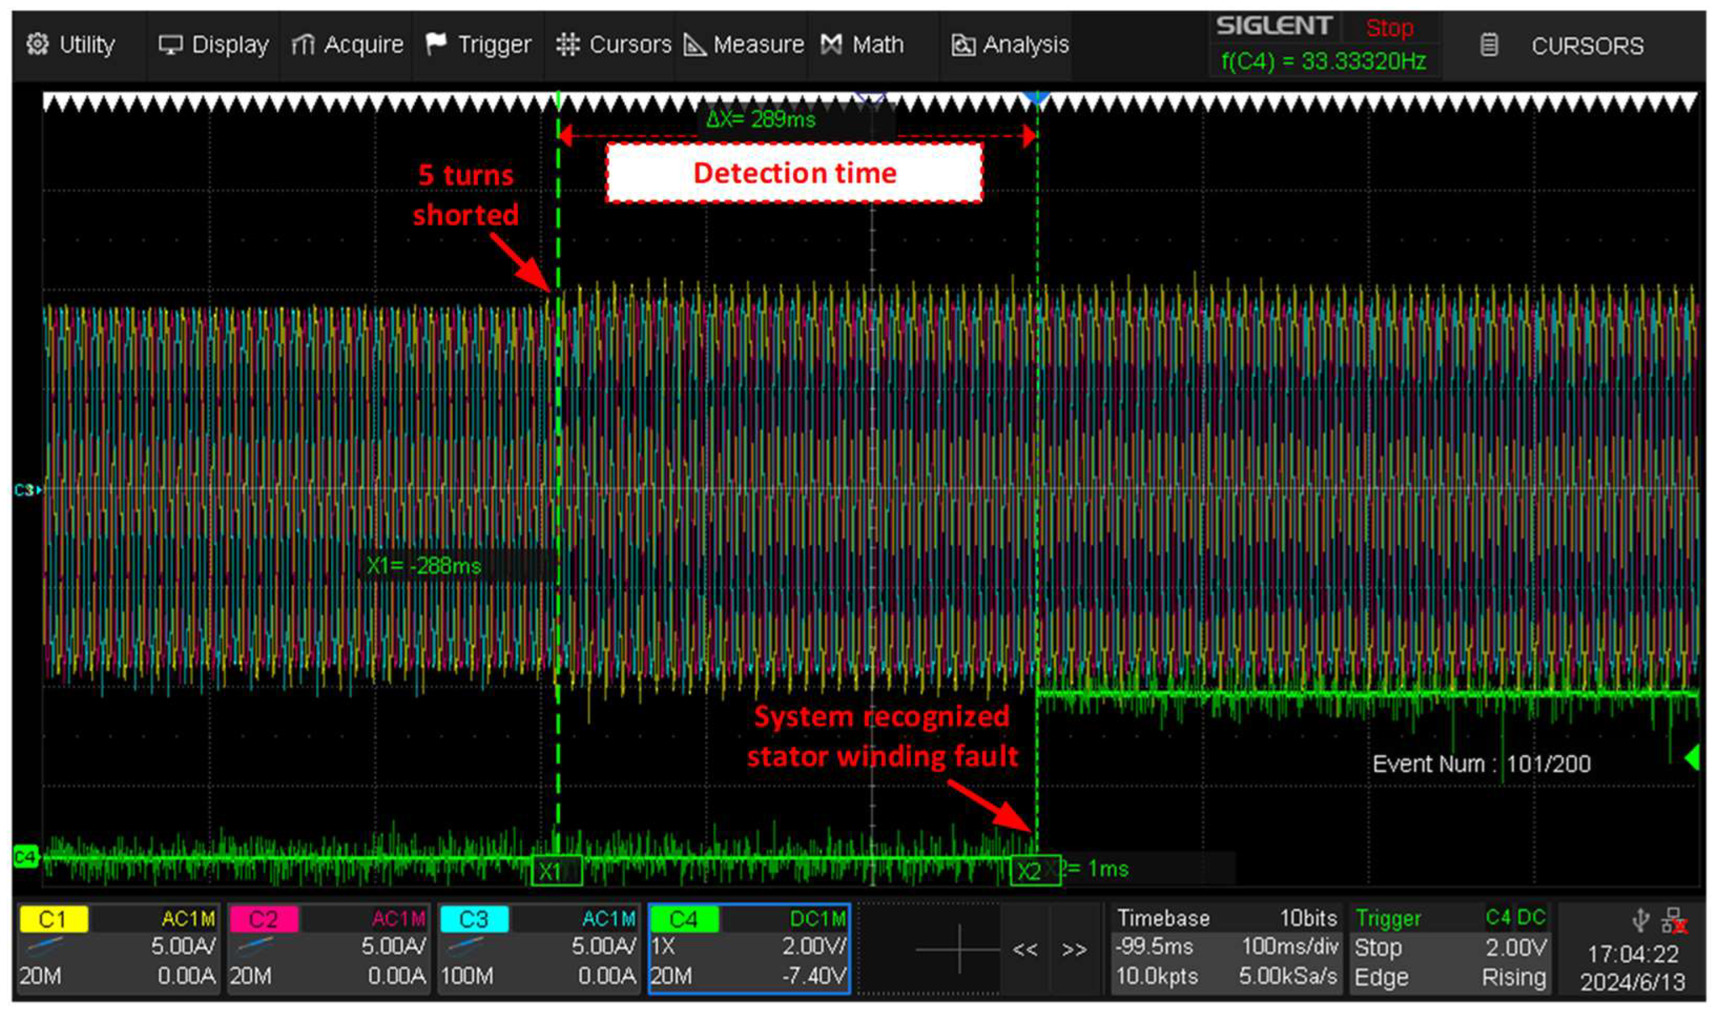Open the Trigger settings box
Screen dimensions: 1724x1018
coord(1450,948)
